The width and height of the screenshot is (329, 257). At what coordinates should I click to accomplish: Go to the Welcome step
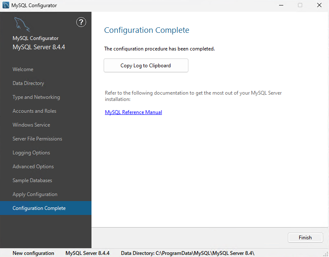click(23, 69)
